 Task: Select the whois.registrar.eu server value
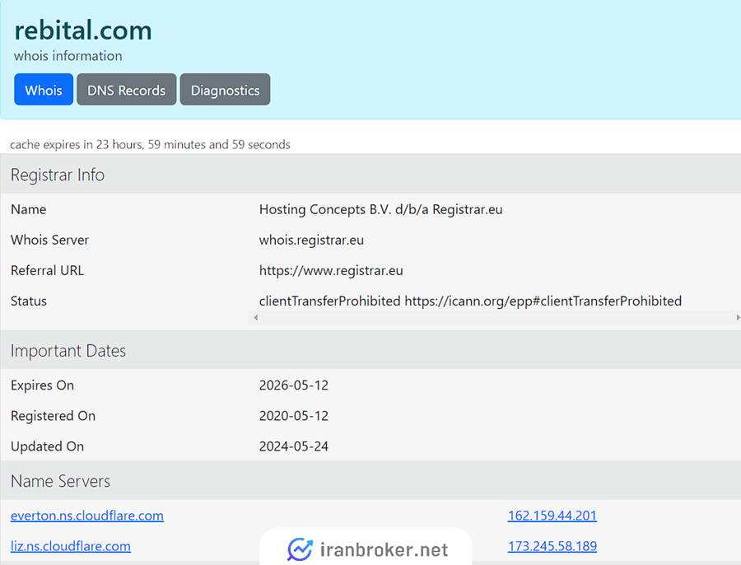pyautogui.click(x=311, y=240)
